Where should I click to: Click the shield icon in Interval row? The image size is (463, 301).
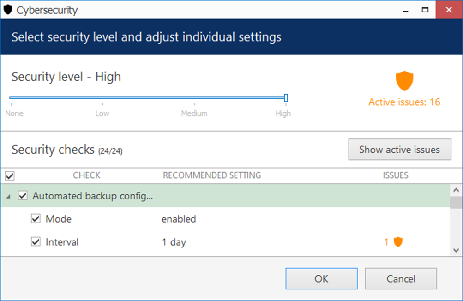click(397, 241)
